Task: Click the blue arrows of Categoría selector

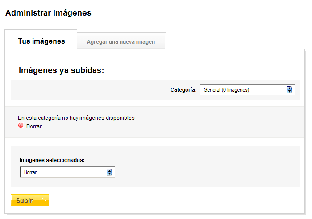Action: pos(289,90)
